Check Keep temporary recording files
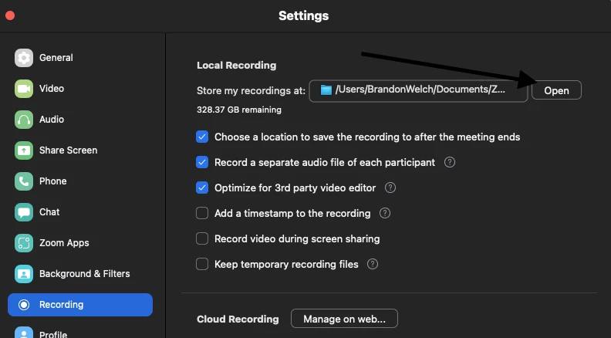 click(x=202, y=264)
